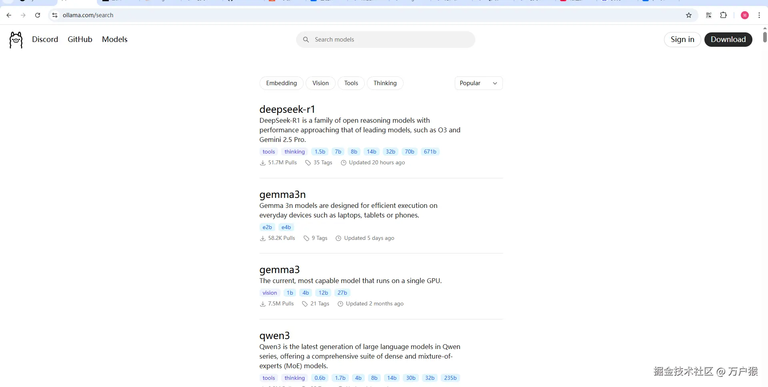Click the tag icon beside 35 Tags
The height and width of the screenshot is (387, 768).
(x=308, y=163)
